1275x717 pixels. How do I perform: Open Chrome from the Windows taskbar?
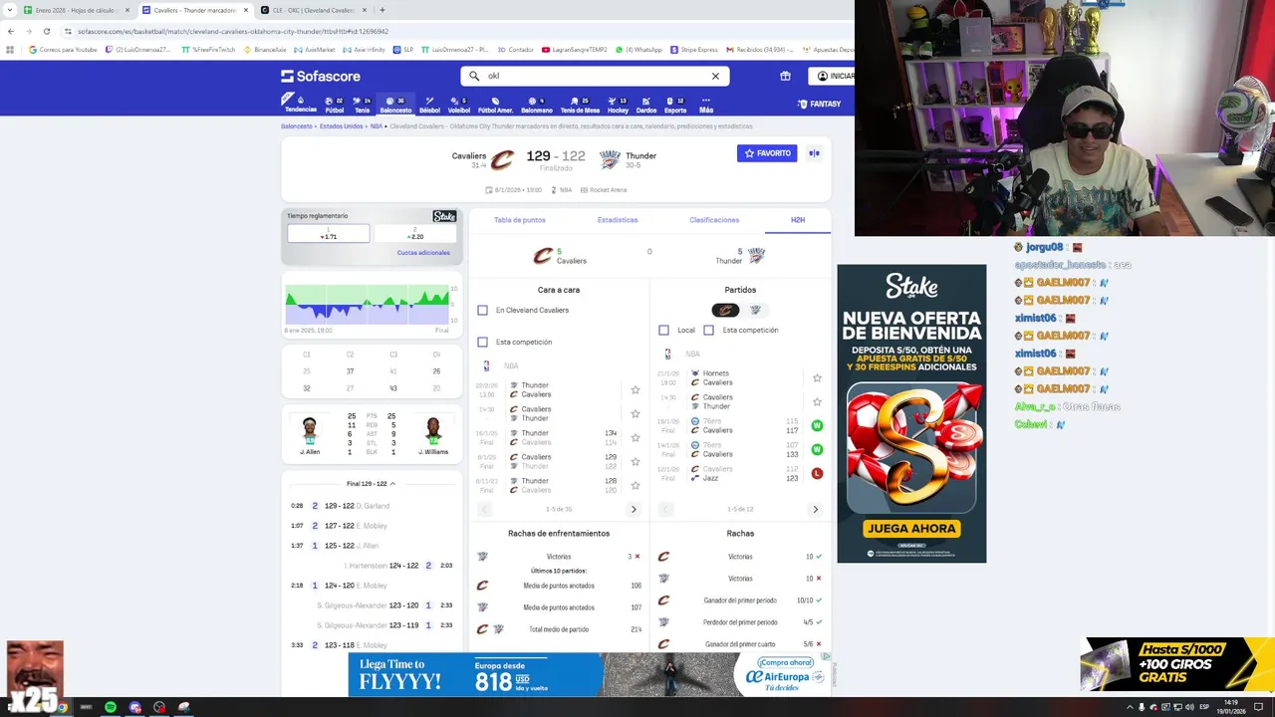(62, 707)
